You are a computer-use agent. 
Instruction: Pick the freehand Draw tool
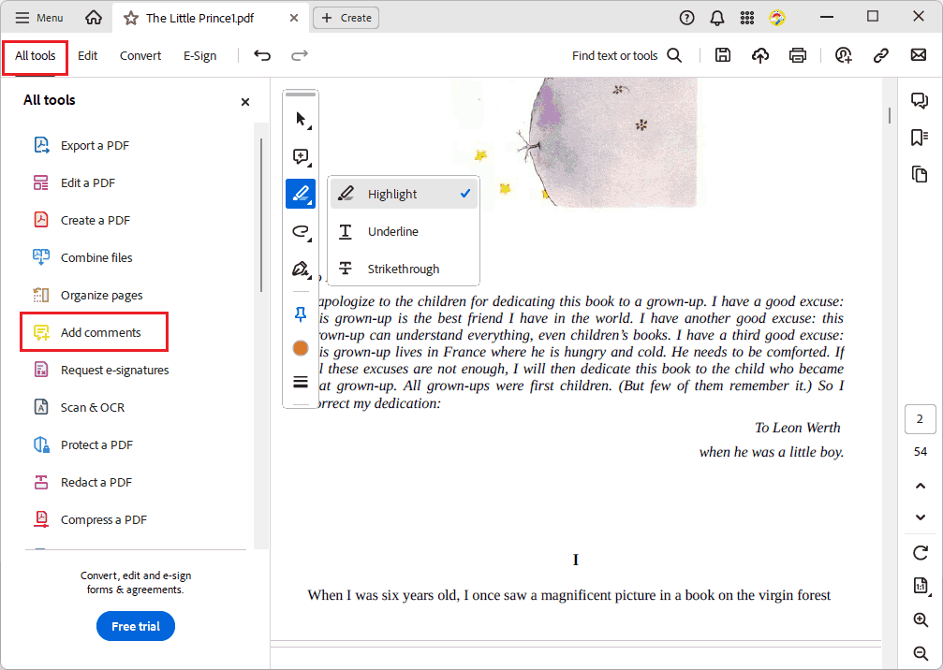[298, 231]
